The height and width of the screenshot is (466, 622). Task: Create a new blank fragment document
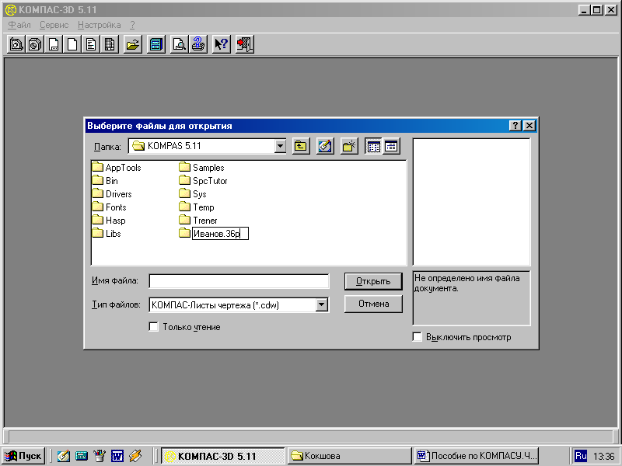[x=72, y=44]
